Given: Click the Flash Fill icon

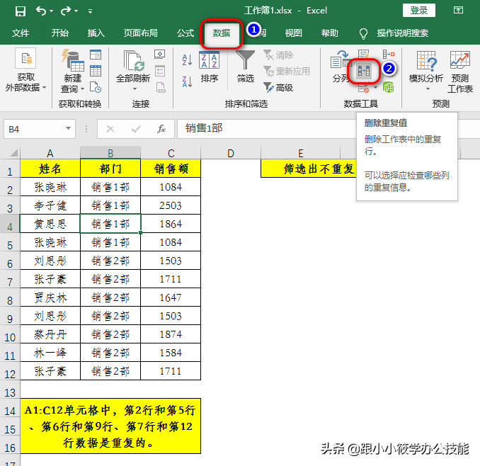Looking at the screenshot, I should [364, 55].
